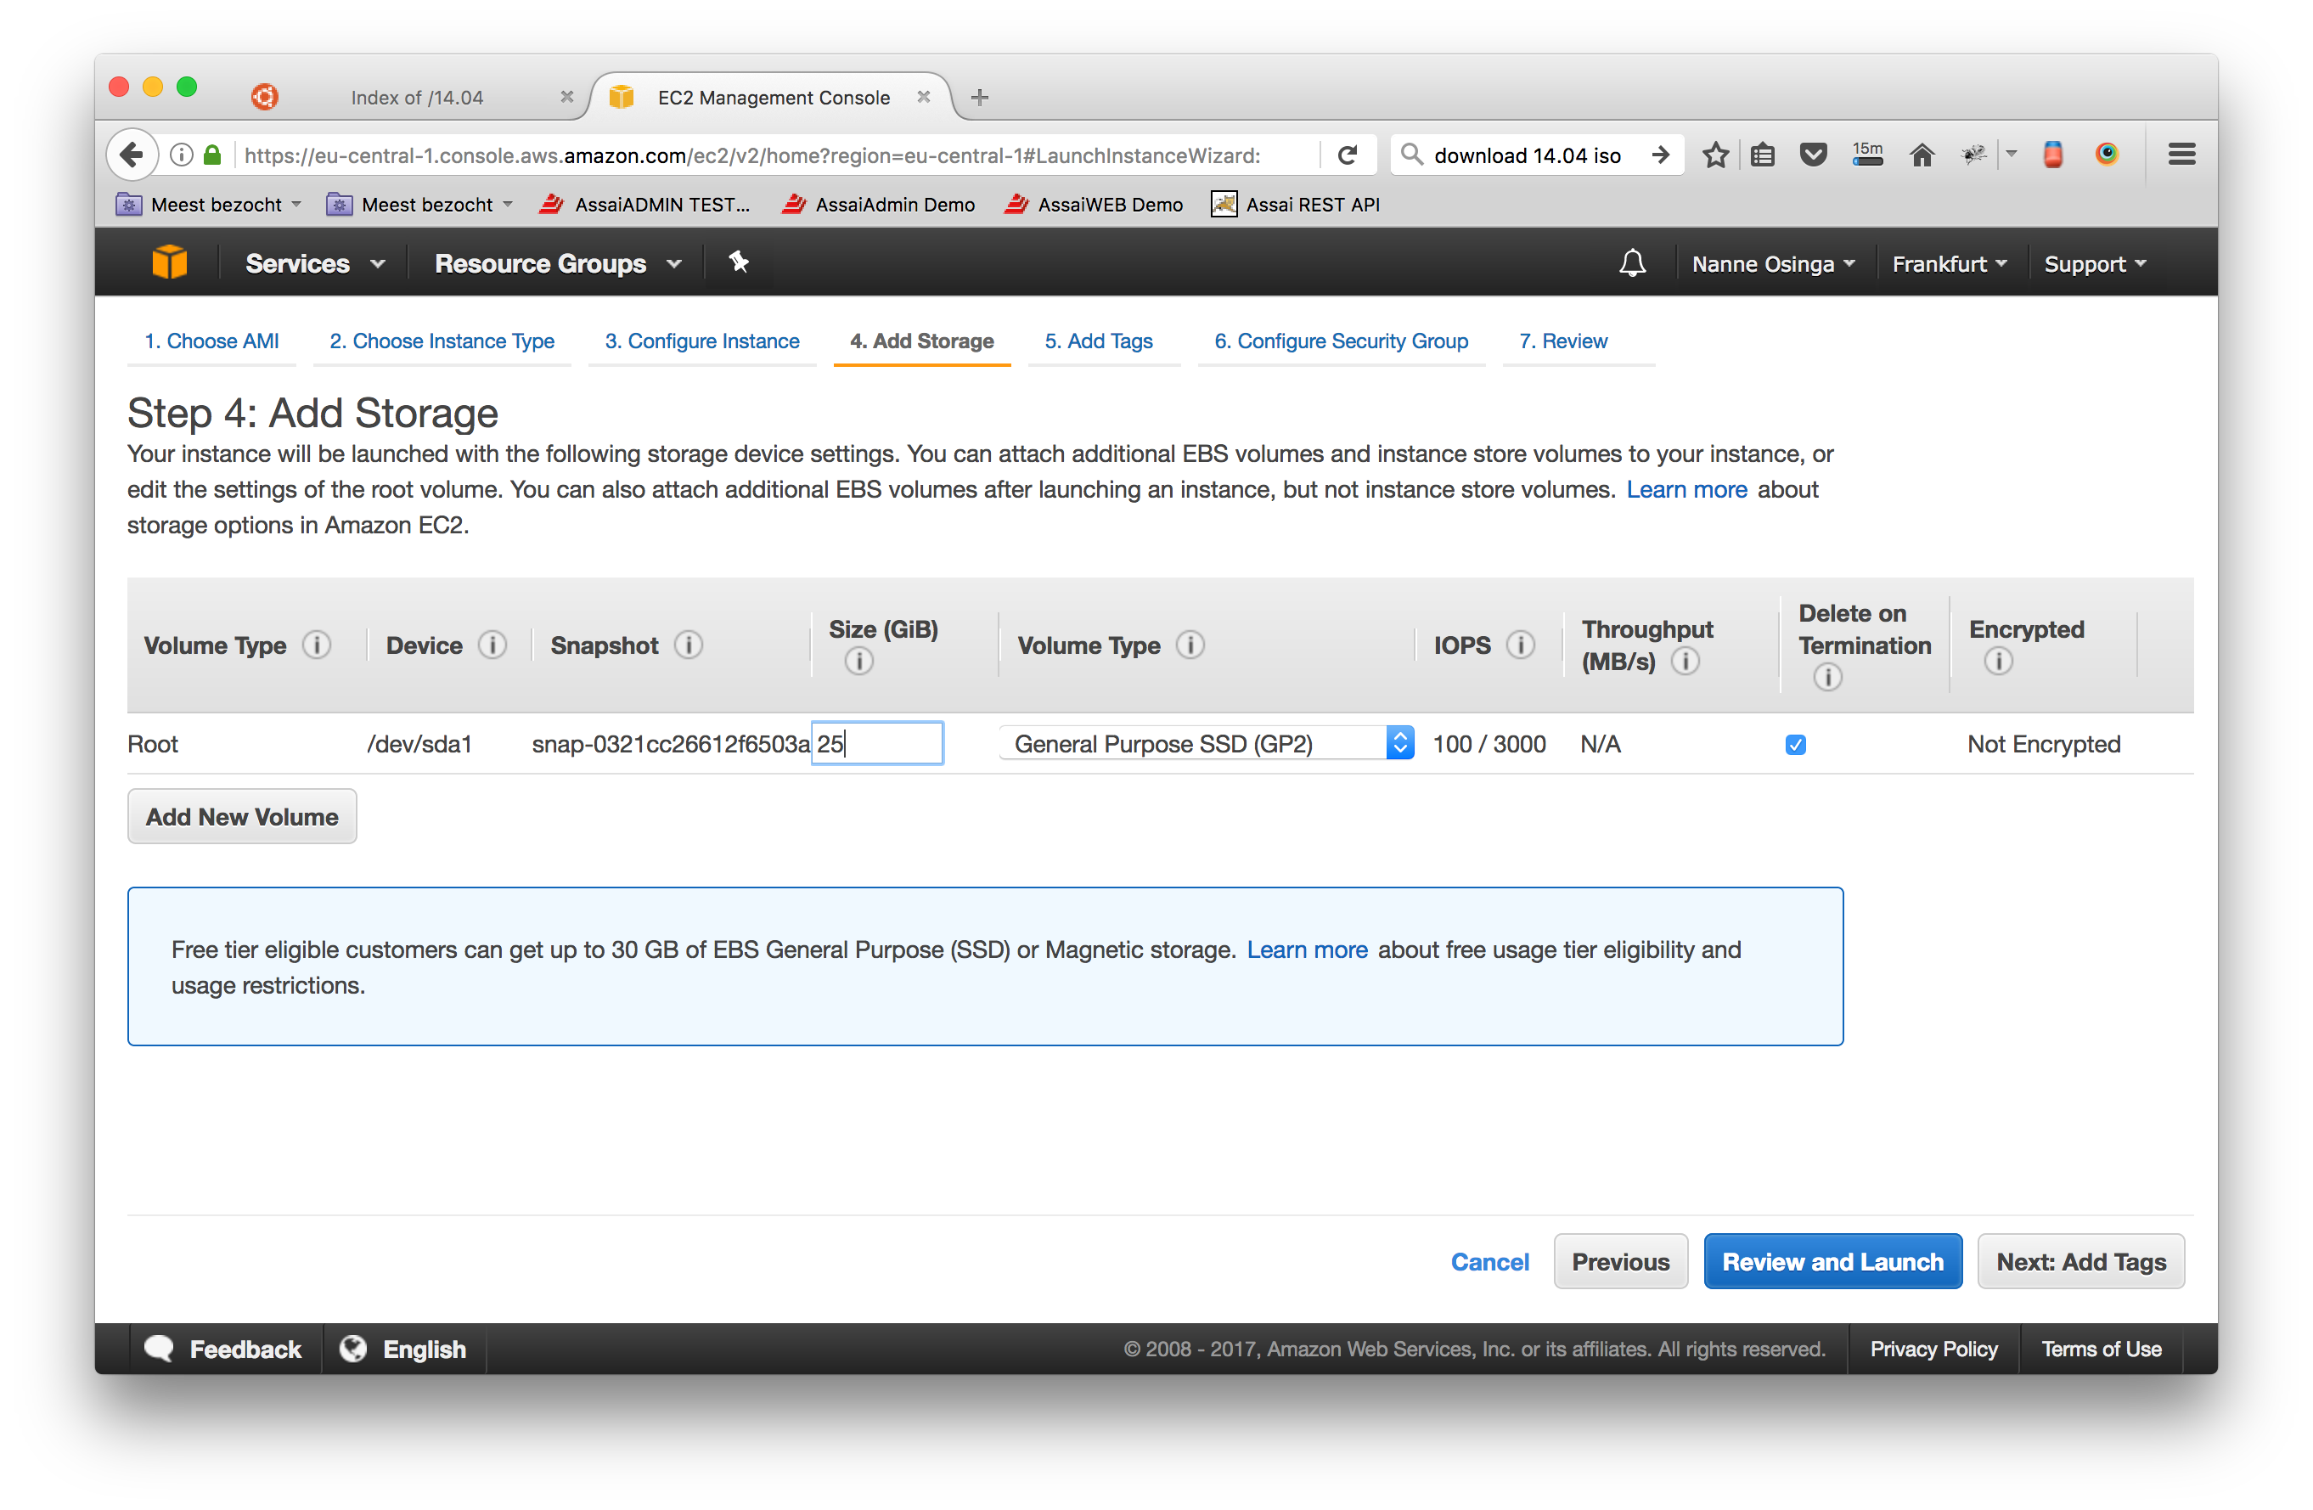Expand the Resource Groups menu
Screen dimensions: 2313x1510
558,263
